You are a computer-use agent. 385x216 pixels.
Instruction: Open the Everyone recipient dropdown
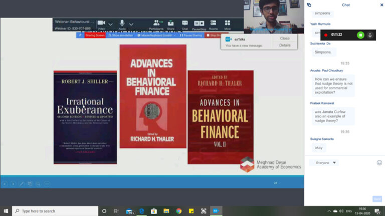pos(324,162)
